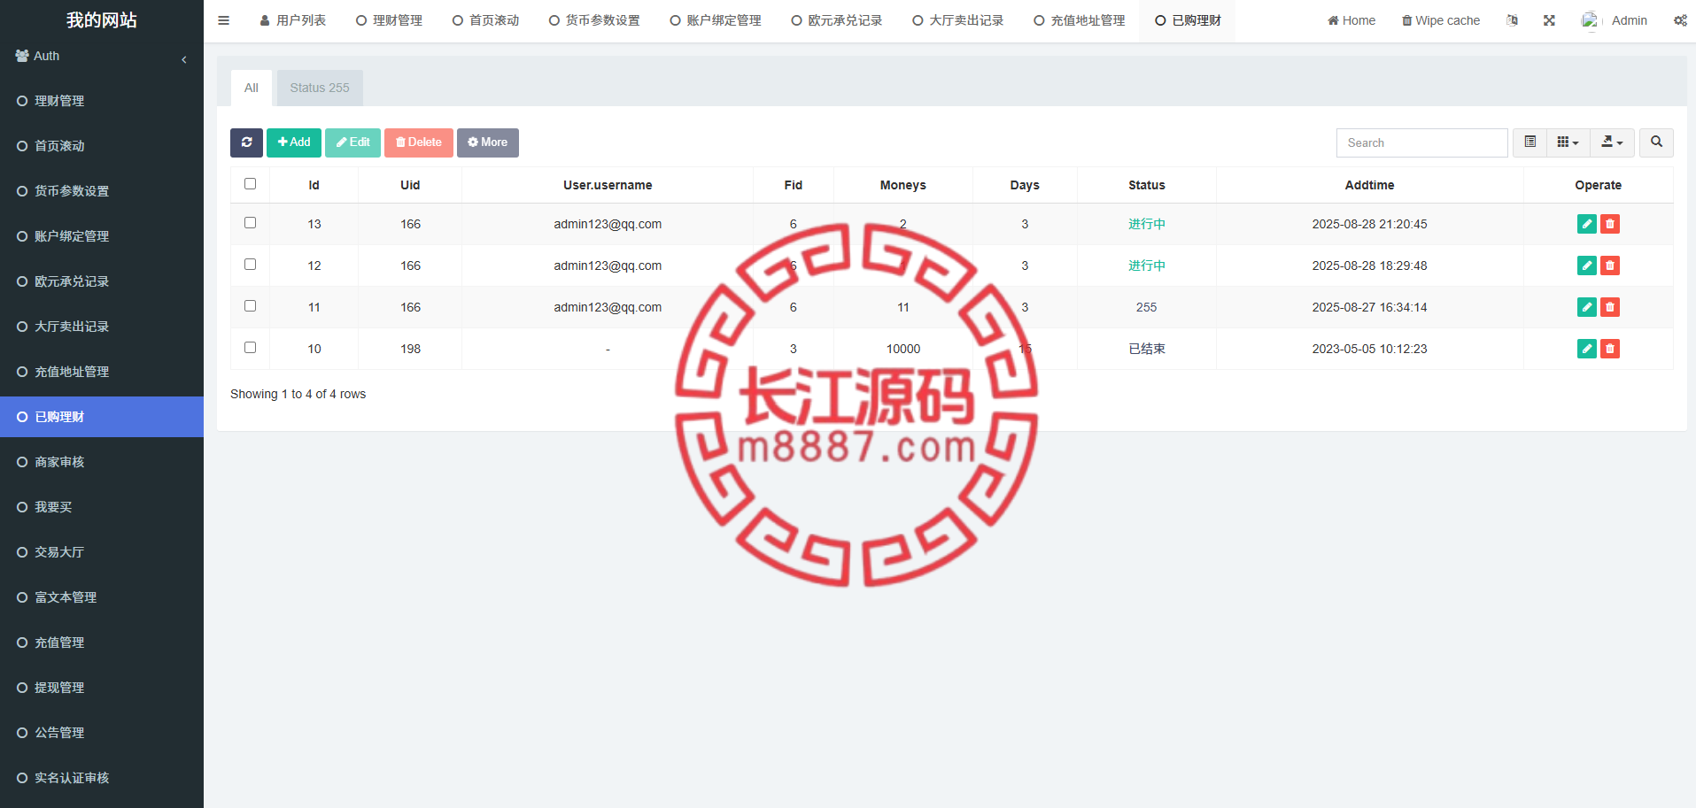Toggle fullscreen mode icon in header
The width and height of the screenshot is (1696, 808).
1549,20
